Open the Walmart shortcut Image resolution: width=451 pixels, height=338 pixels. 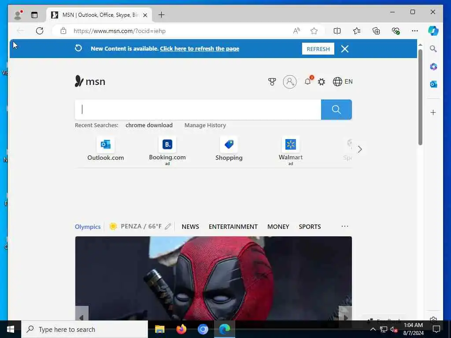pyautogui.click(x=291, y=151)
